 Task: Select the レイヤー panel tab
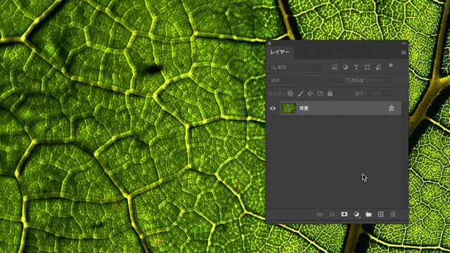tap(280, 52)
